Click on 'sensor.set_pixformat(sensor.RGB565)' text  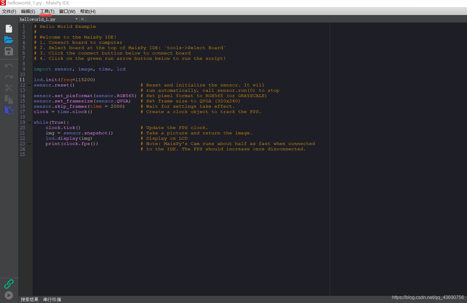pyautogui.click(x=85, y=96)
